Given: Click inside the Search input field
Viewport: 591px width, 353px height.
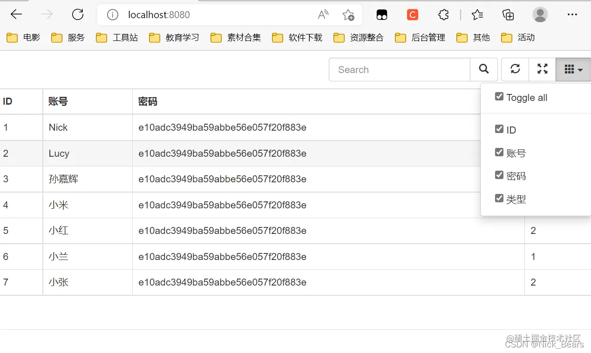Looking at the screenshot, I should point(399,69).
